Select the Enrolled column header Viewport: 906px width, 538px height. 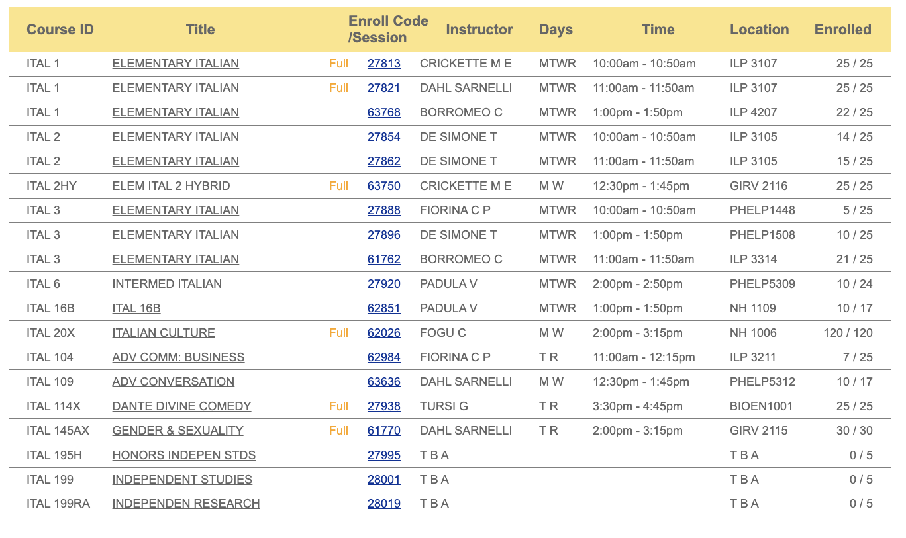point(843,30)
